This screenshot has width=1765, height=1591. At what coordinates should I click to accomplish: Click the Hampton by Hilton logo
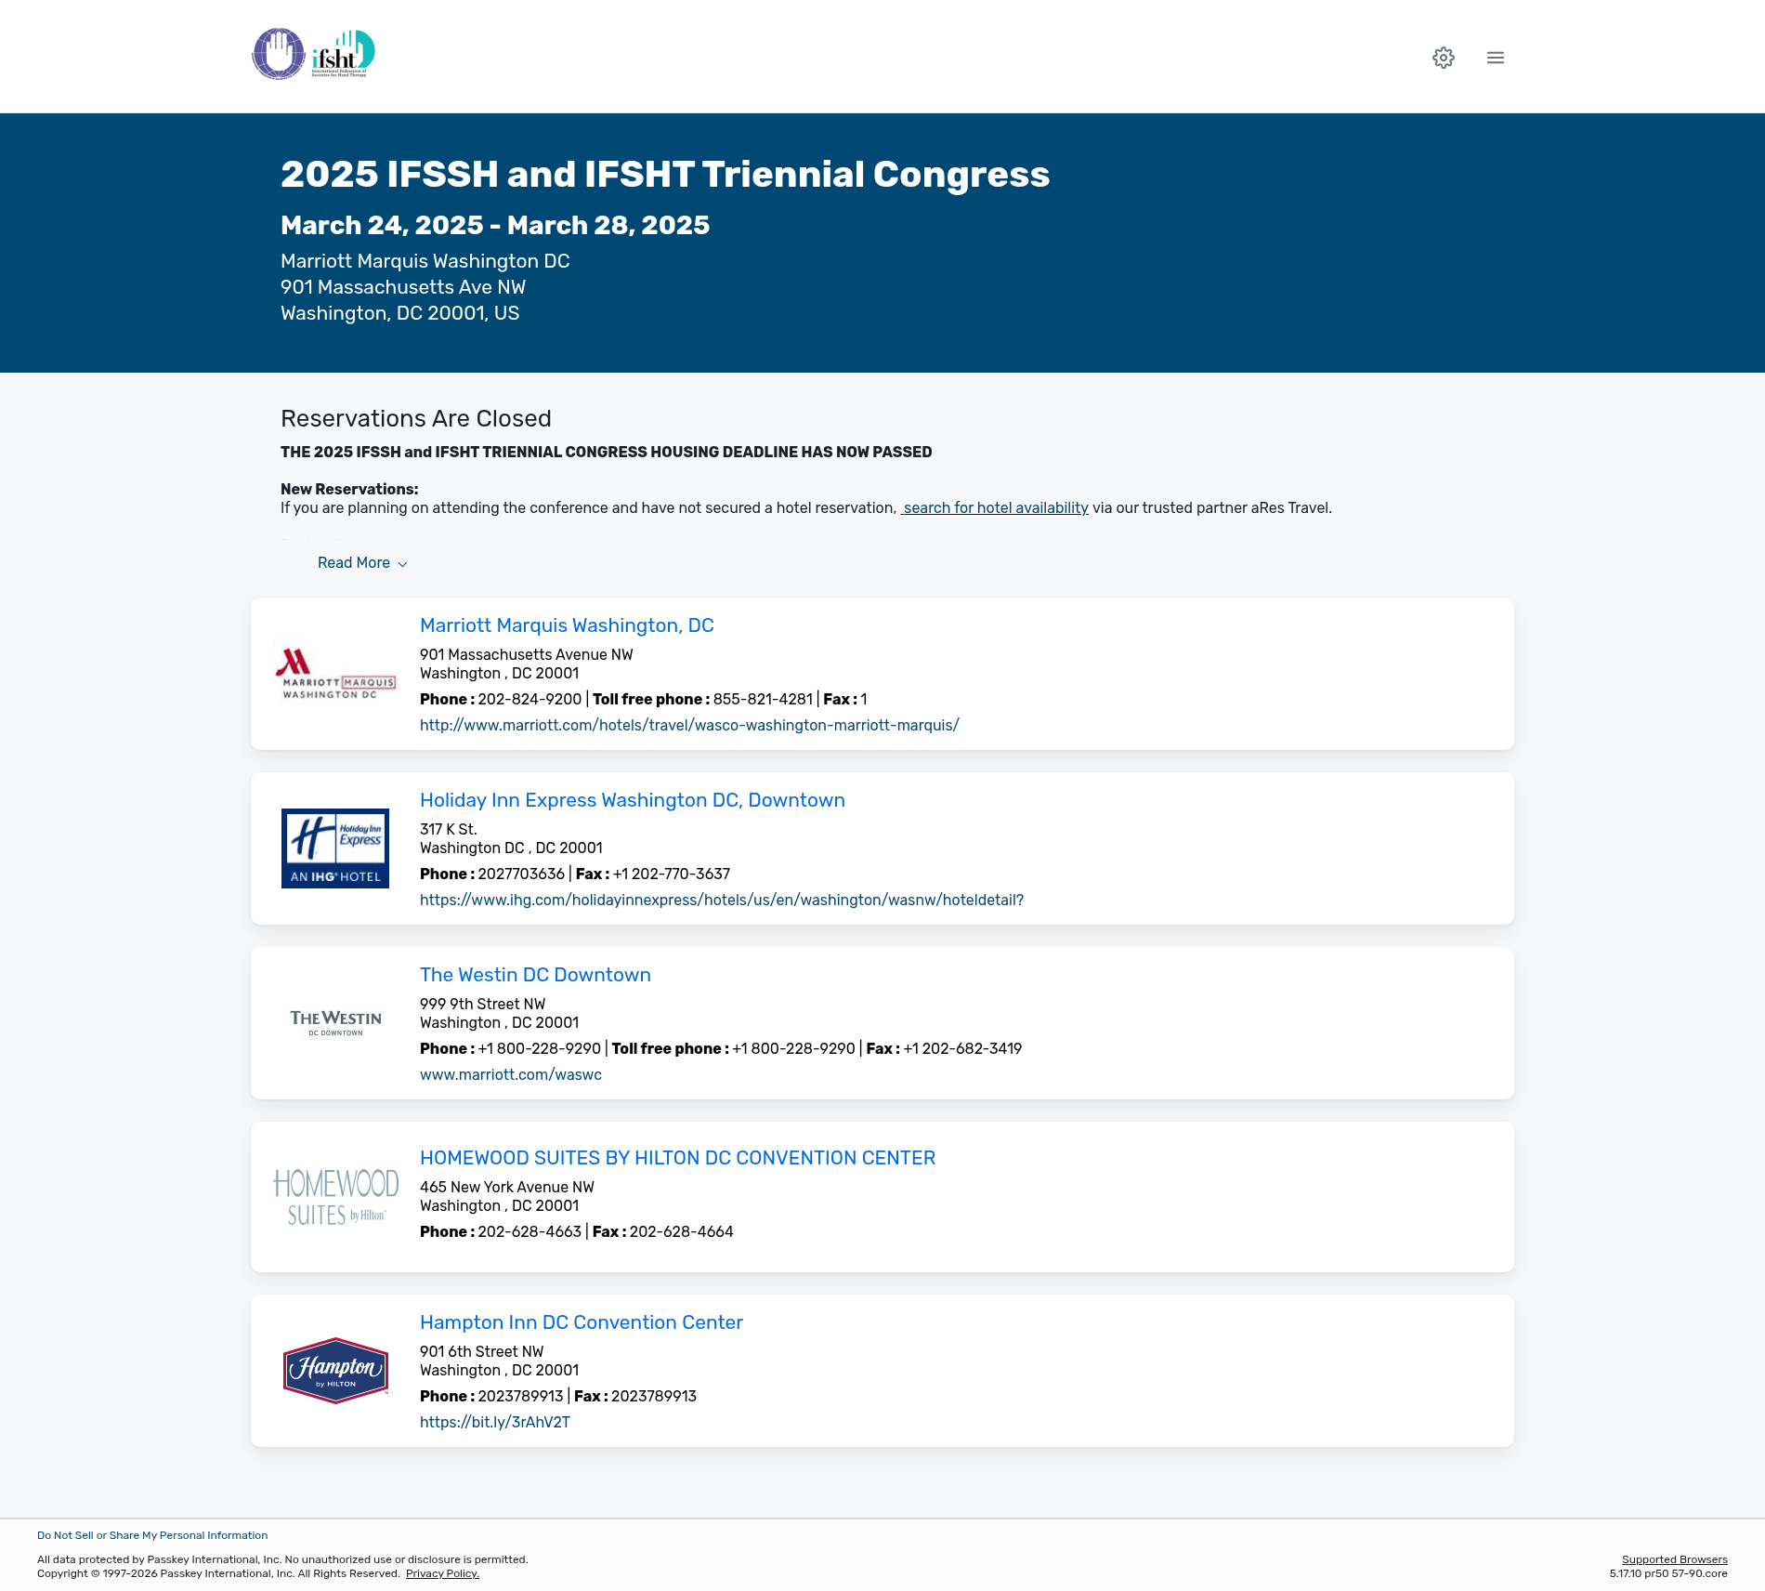click(335, 1371)
